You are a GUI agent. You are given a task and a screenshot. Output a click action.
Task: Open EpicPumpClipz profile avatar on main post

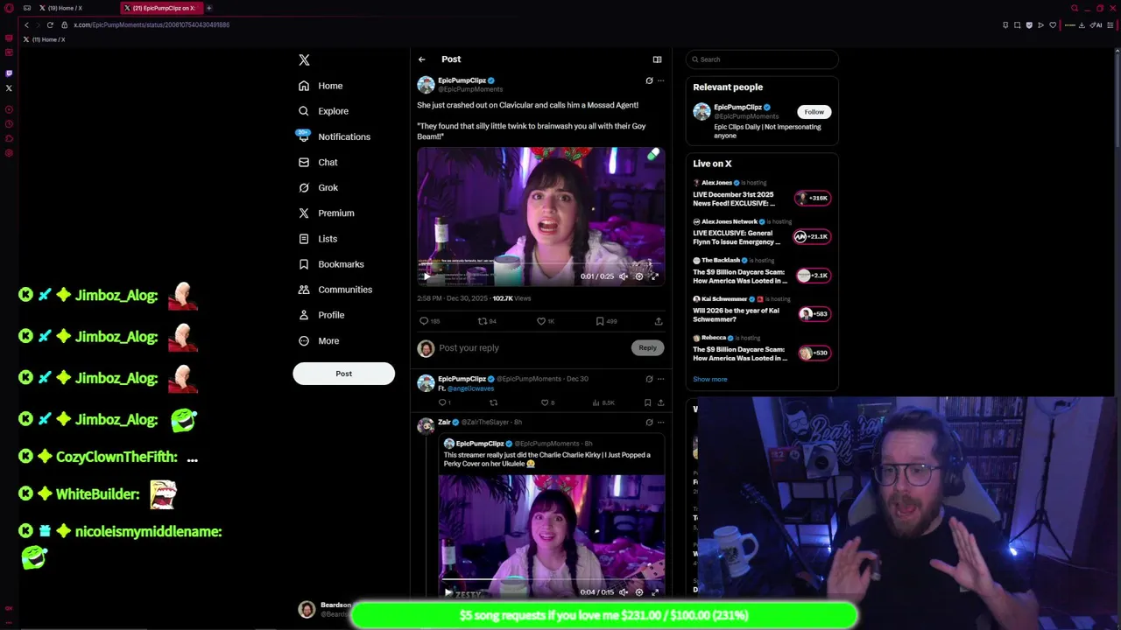[x=426, y=84]
